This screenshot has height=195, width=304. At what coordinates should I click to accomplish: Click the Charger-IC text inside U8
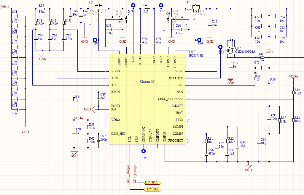[147, 82]
